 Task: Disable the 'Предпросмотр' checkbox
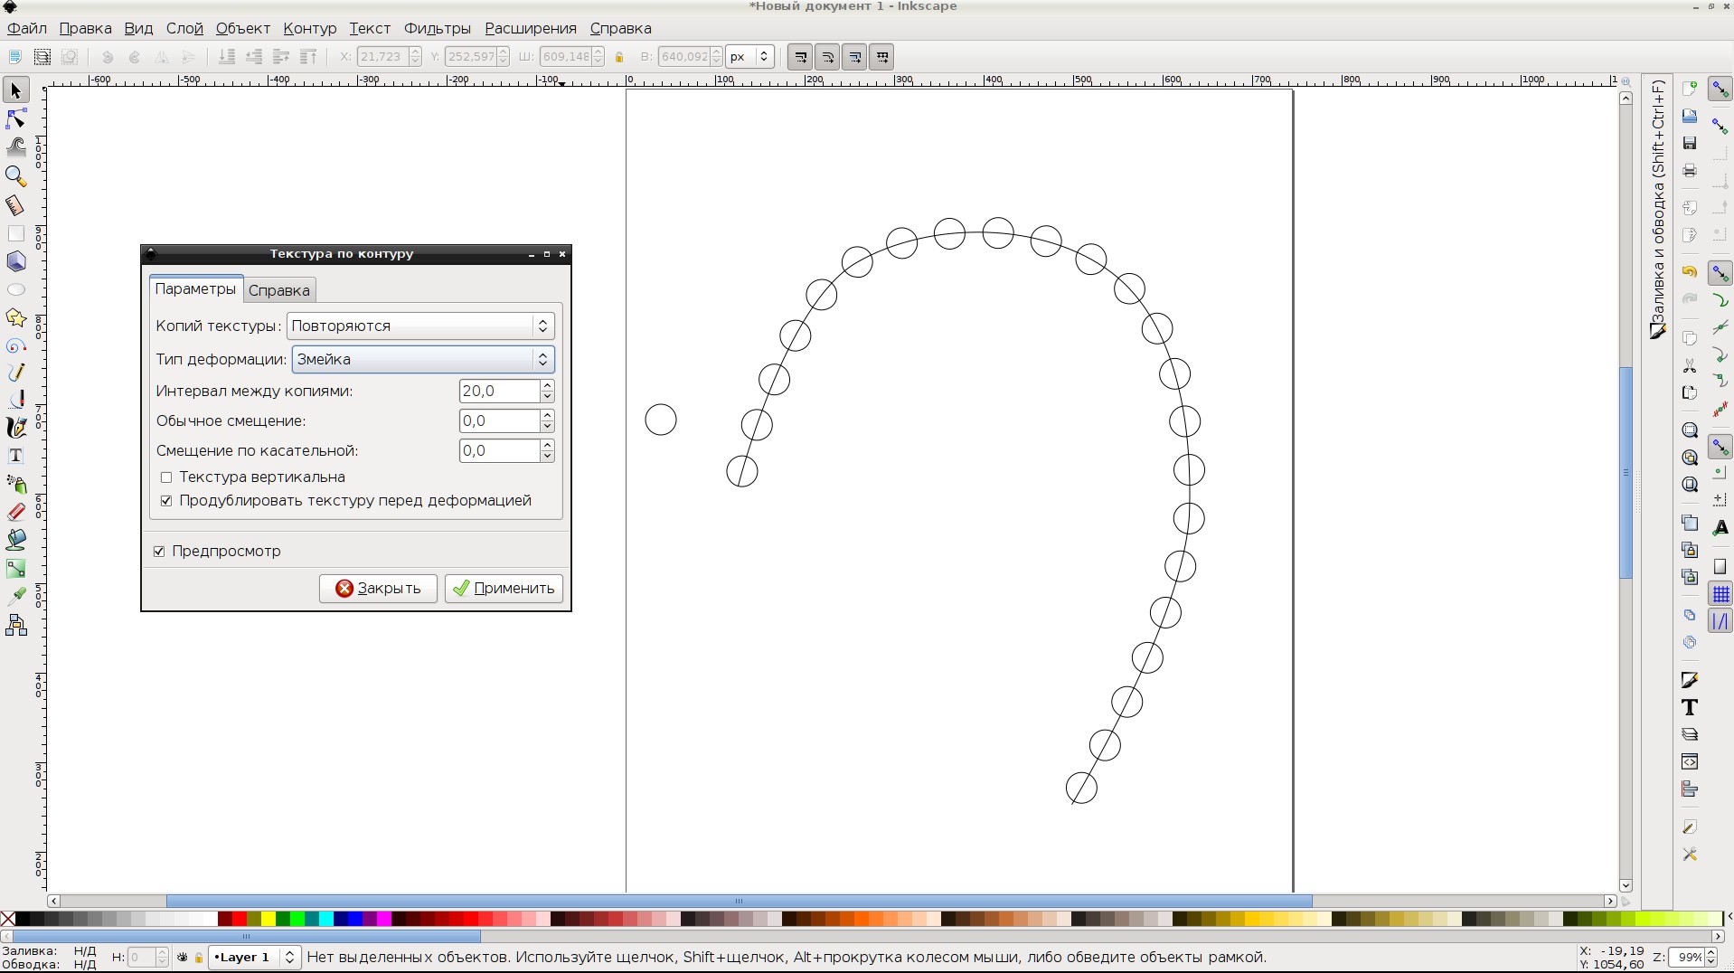(x=159, y=552)
